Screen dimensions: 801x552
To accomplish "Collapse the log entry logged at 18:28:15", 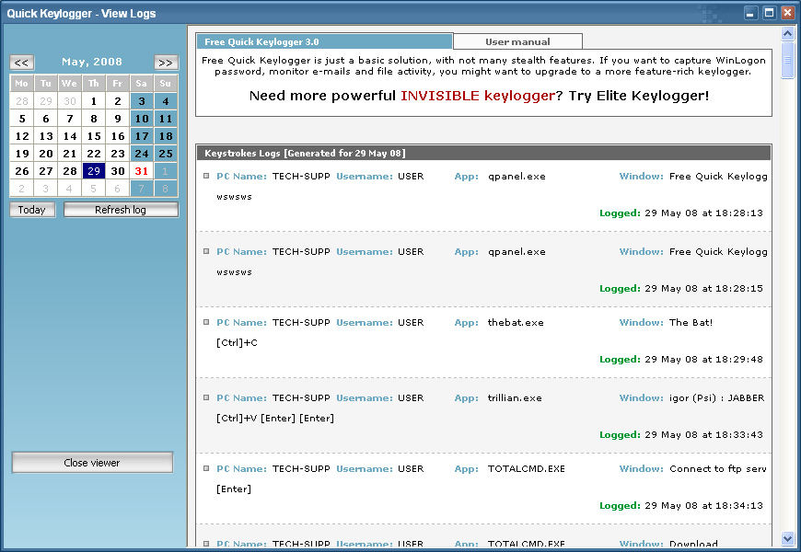I will click(206, 251).
